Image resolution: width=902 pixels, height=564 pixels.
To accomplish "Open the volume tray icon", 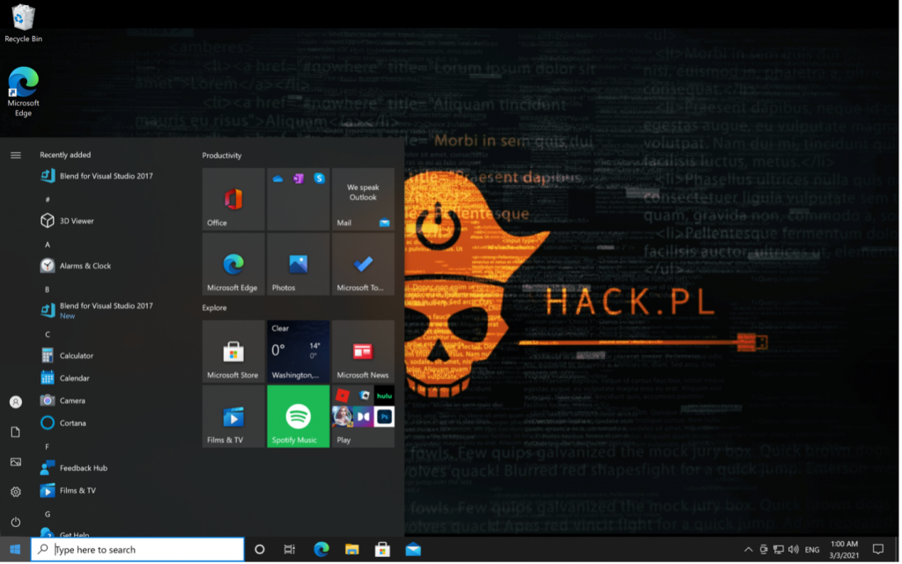I will (794, 550).
